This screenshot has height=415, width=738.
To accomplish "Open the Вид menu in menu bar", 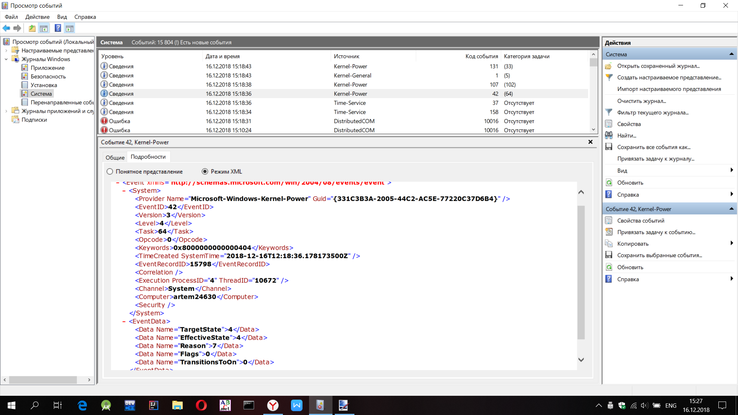I will click(x=62, y=17).
